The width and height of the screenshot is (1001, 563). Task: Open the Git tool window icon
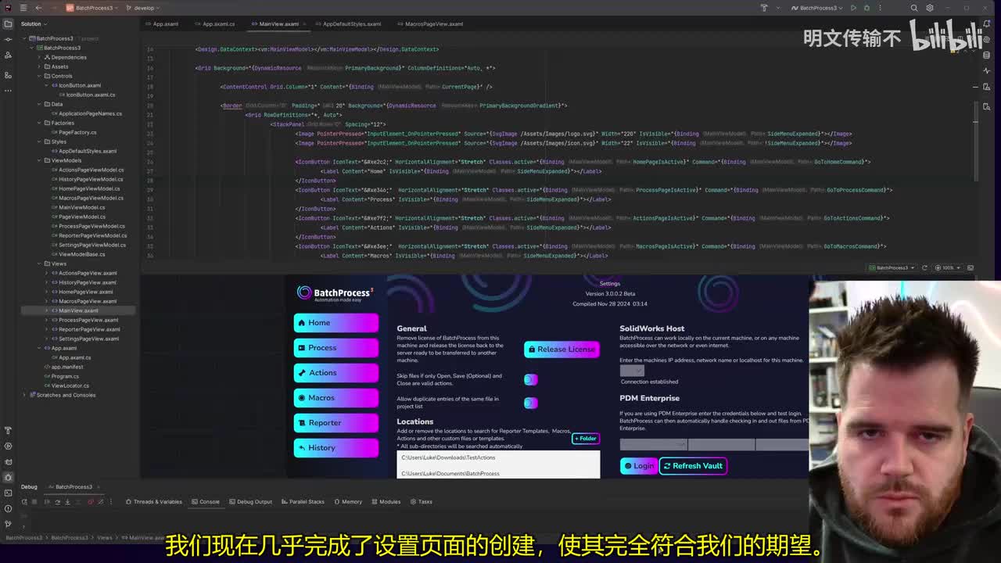coord(8,524)
